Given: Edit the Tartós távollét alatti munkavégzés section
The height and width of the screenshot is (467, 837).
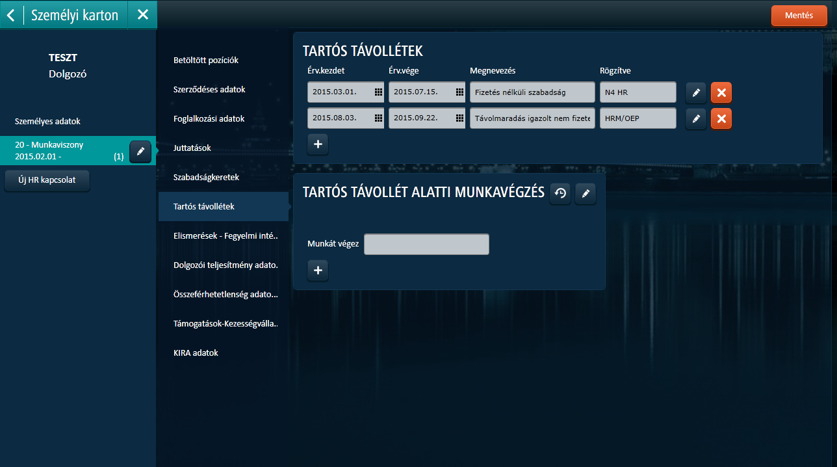Looking at the screenshot, I should point(586,193).
